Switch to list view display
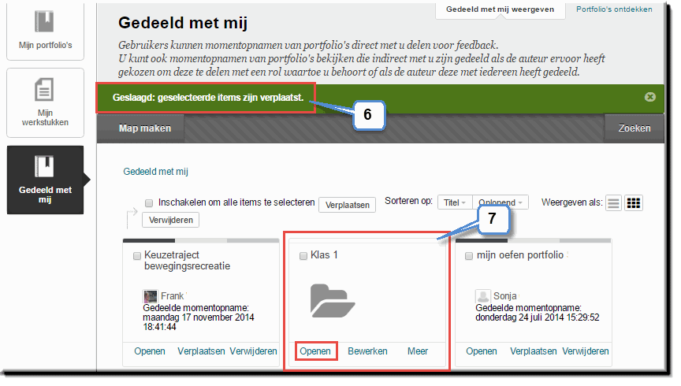The width and height of the screenshot is (681, 386). [613, 202]
